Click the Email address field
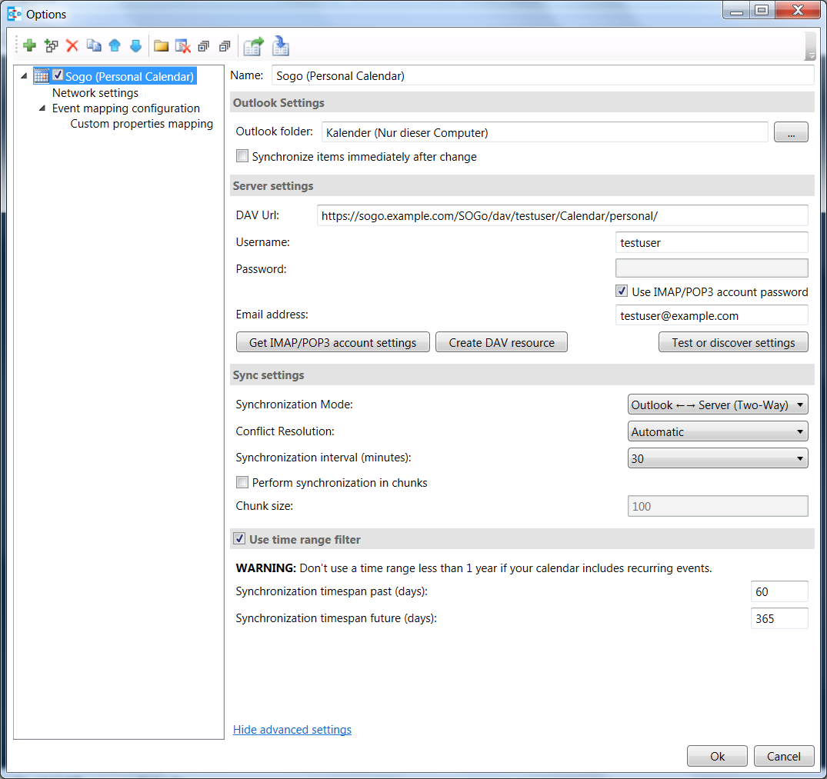Viewport: 827px width, 779px height. coord(712,315)
